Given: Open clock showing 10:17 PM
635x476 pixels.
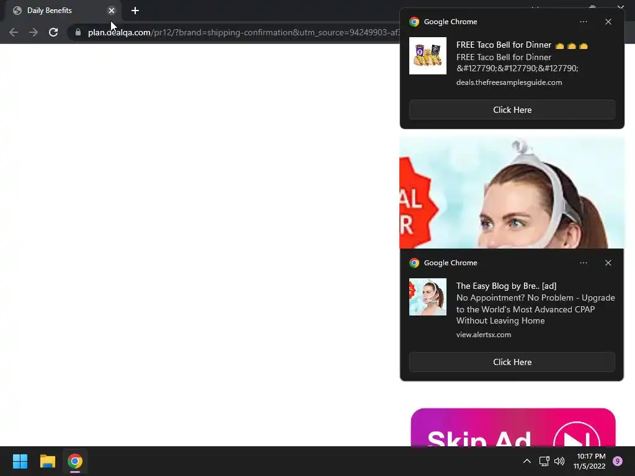Looking at the screenshot, I should pos(590,461).
